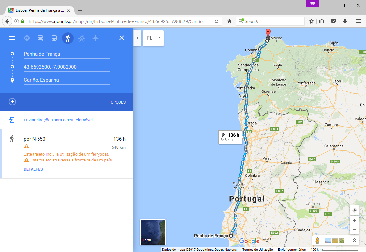Expand the imagery tray chevrons
Screen dimensions: 366x252
pyautogui.click(x=354, y=240)
